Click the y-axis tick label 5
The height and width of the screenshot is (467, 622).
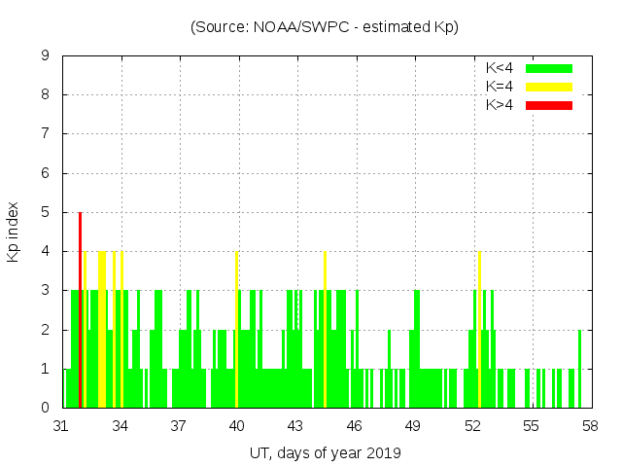click(x=46, y=213)
